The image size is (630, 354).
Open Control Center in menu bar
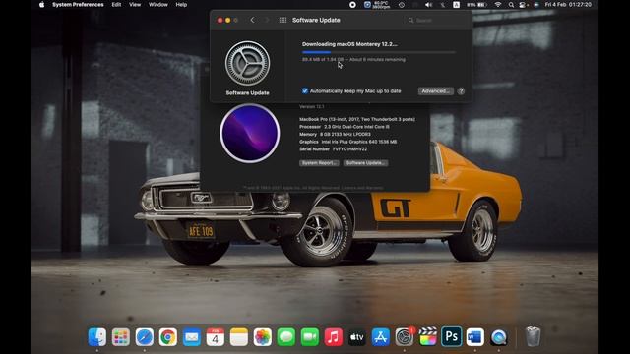[x=524, y=4]
